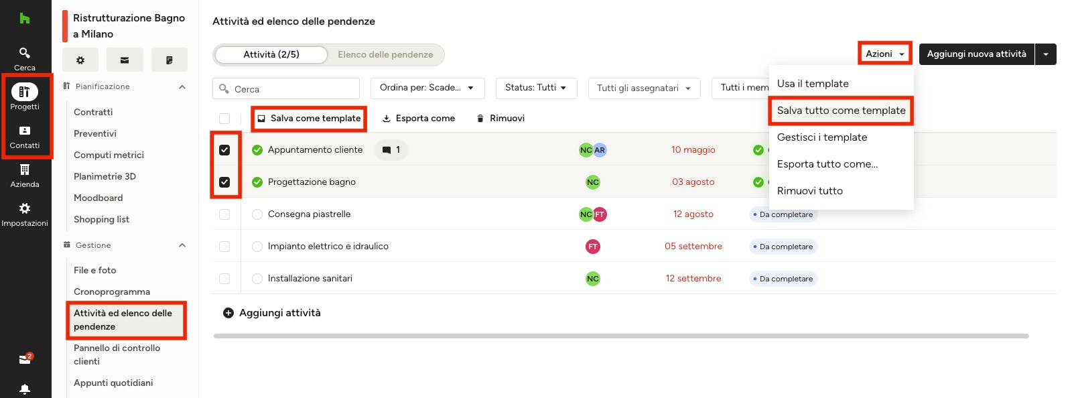The width and height of the screenshot is (1070, 398).
Task: Toggle completed circle on Appuntamento cliente
Action: click(x=257, y=150)
